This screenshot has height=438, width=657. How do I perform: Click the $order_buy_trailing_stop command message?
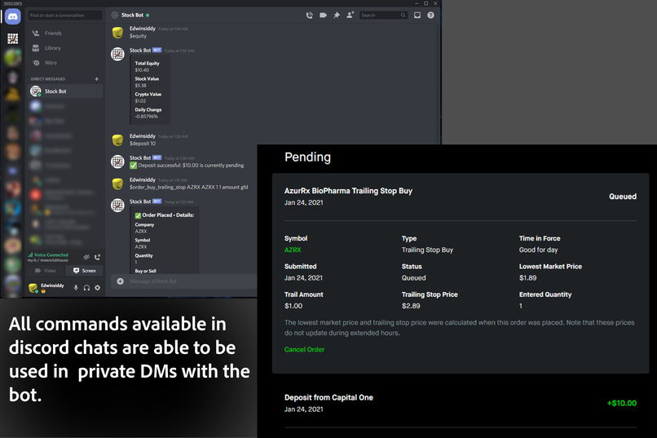(x=188, y=188)
